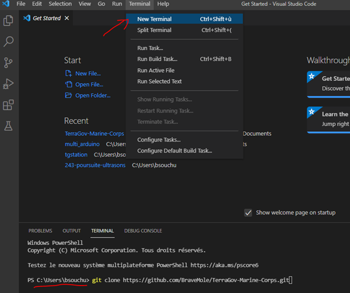Switch to the DEBUG CONSOLE panel tab
Viewport: 350px width, 293px height.
coord(143,231)
